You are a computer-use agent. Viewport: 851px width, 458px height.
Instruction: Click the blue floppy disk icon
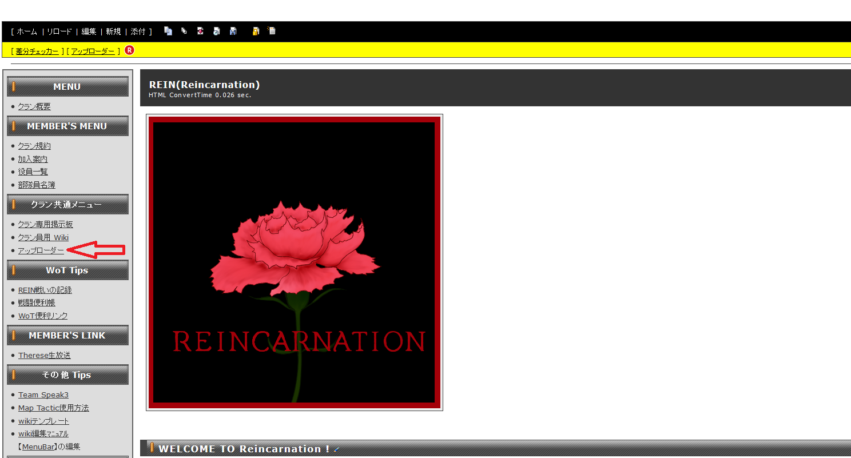(233, 31)
